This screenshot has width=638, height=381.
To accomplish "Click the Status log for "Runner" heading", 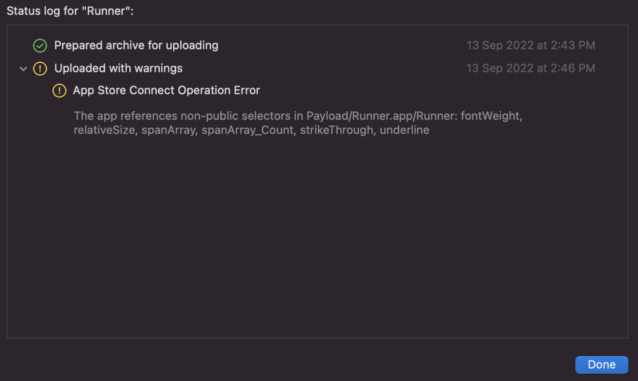I will [70, 11].
